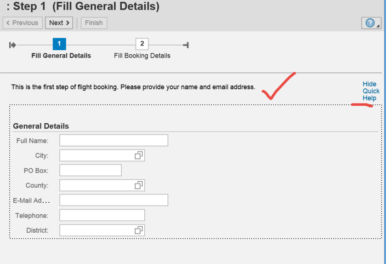Select roadmap step 2 square
This screenshot has height=264, width=386.
pos(142,44)
